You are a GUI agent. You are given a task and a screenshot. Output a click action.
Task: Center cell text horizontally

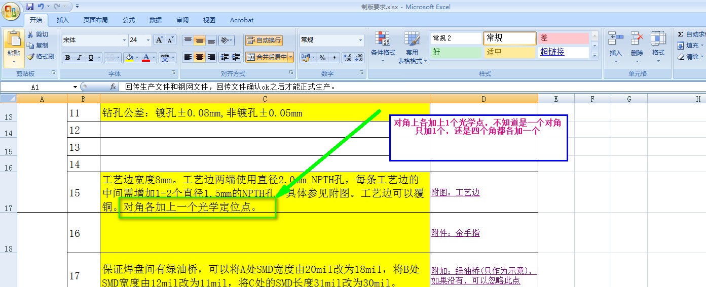tap(200, 57)
